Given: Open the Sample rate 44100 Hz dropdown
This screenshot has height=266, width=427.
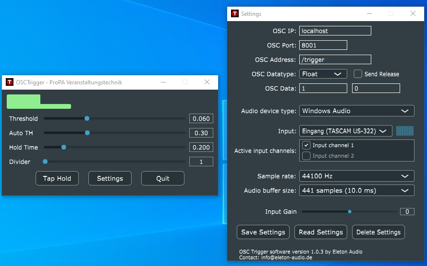Looking at the screenshot, I should [357, 176].
